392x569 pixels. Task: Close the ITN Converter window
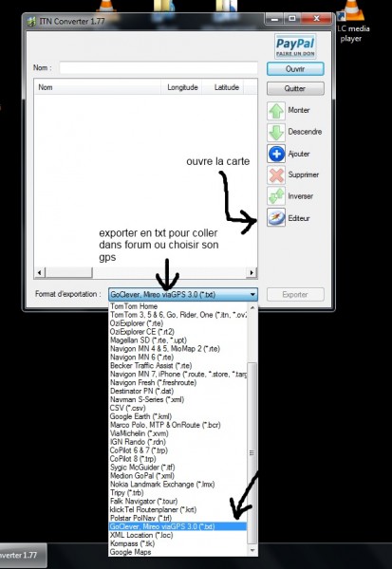pos(316,19)
